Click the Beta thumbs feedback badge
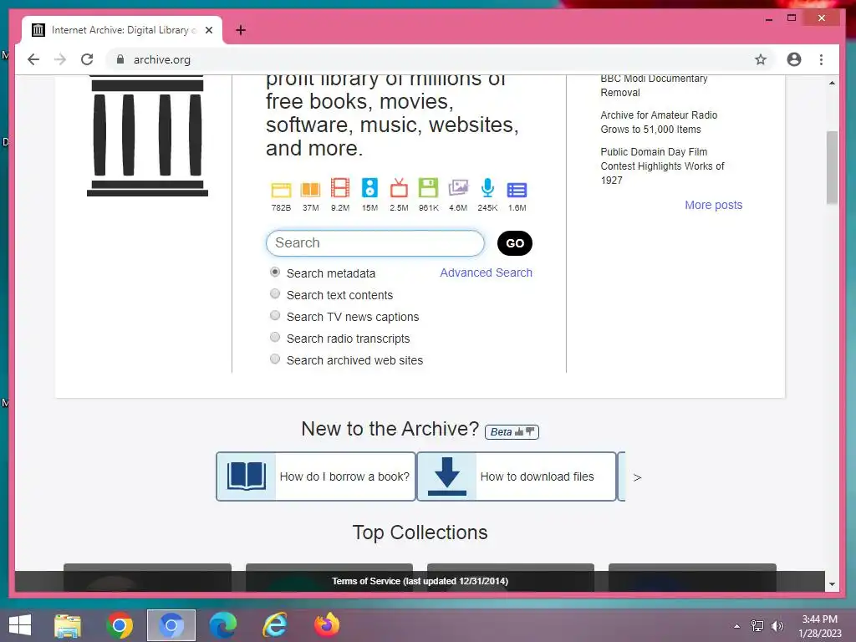The width and height of the screenshot is (856, 642). coord(512,432)
